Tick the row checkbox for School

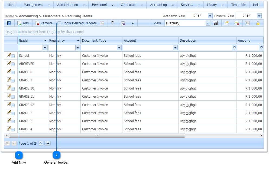pyautogui.click(x=13, y=56)
